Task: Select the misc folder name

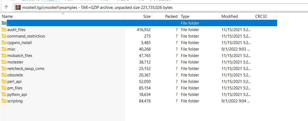Action: coord(11,49)
